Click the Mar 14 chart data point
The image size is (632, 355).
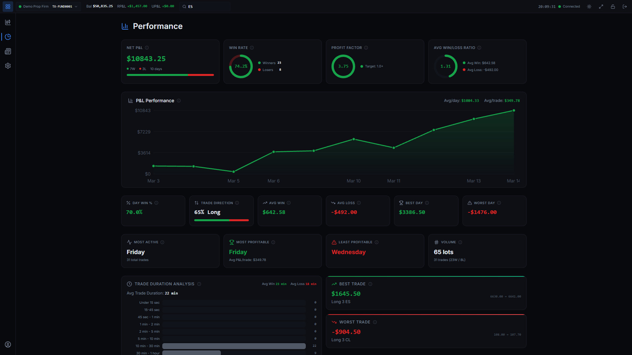[x=514, y=110]
